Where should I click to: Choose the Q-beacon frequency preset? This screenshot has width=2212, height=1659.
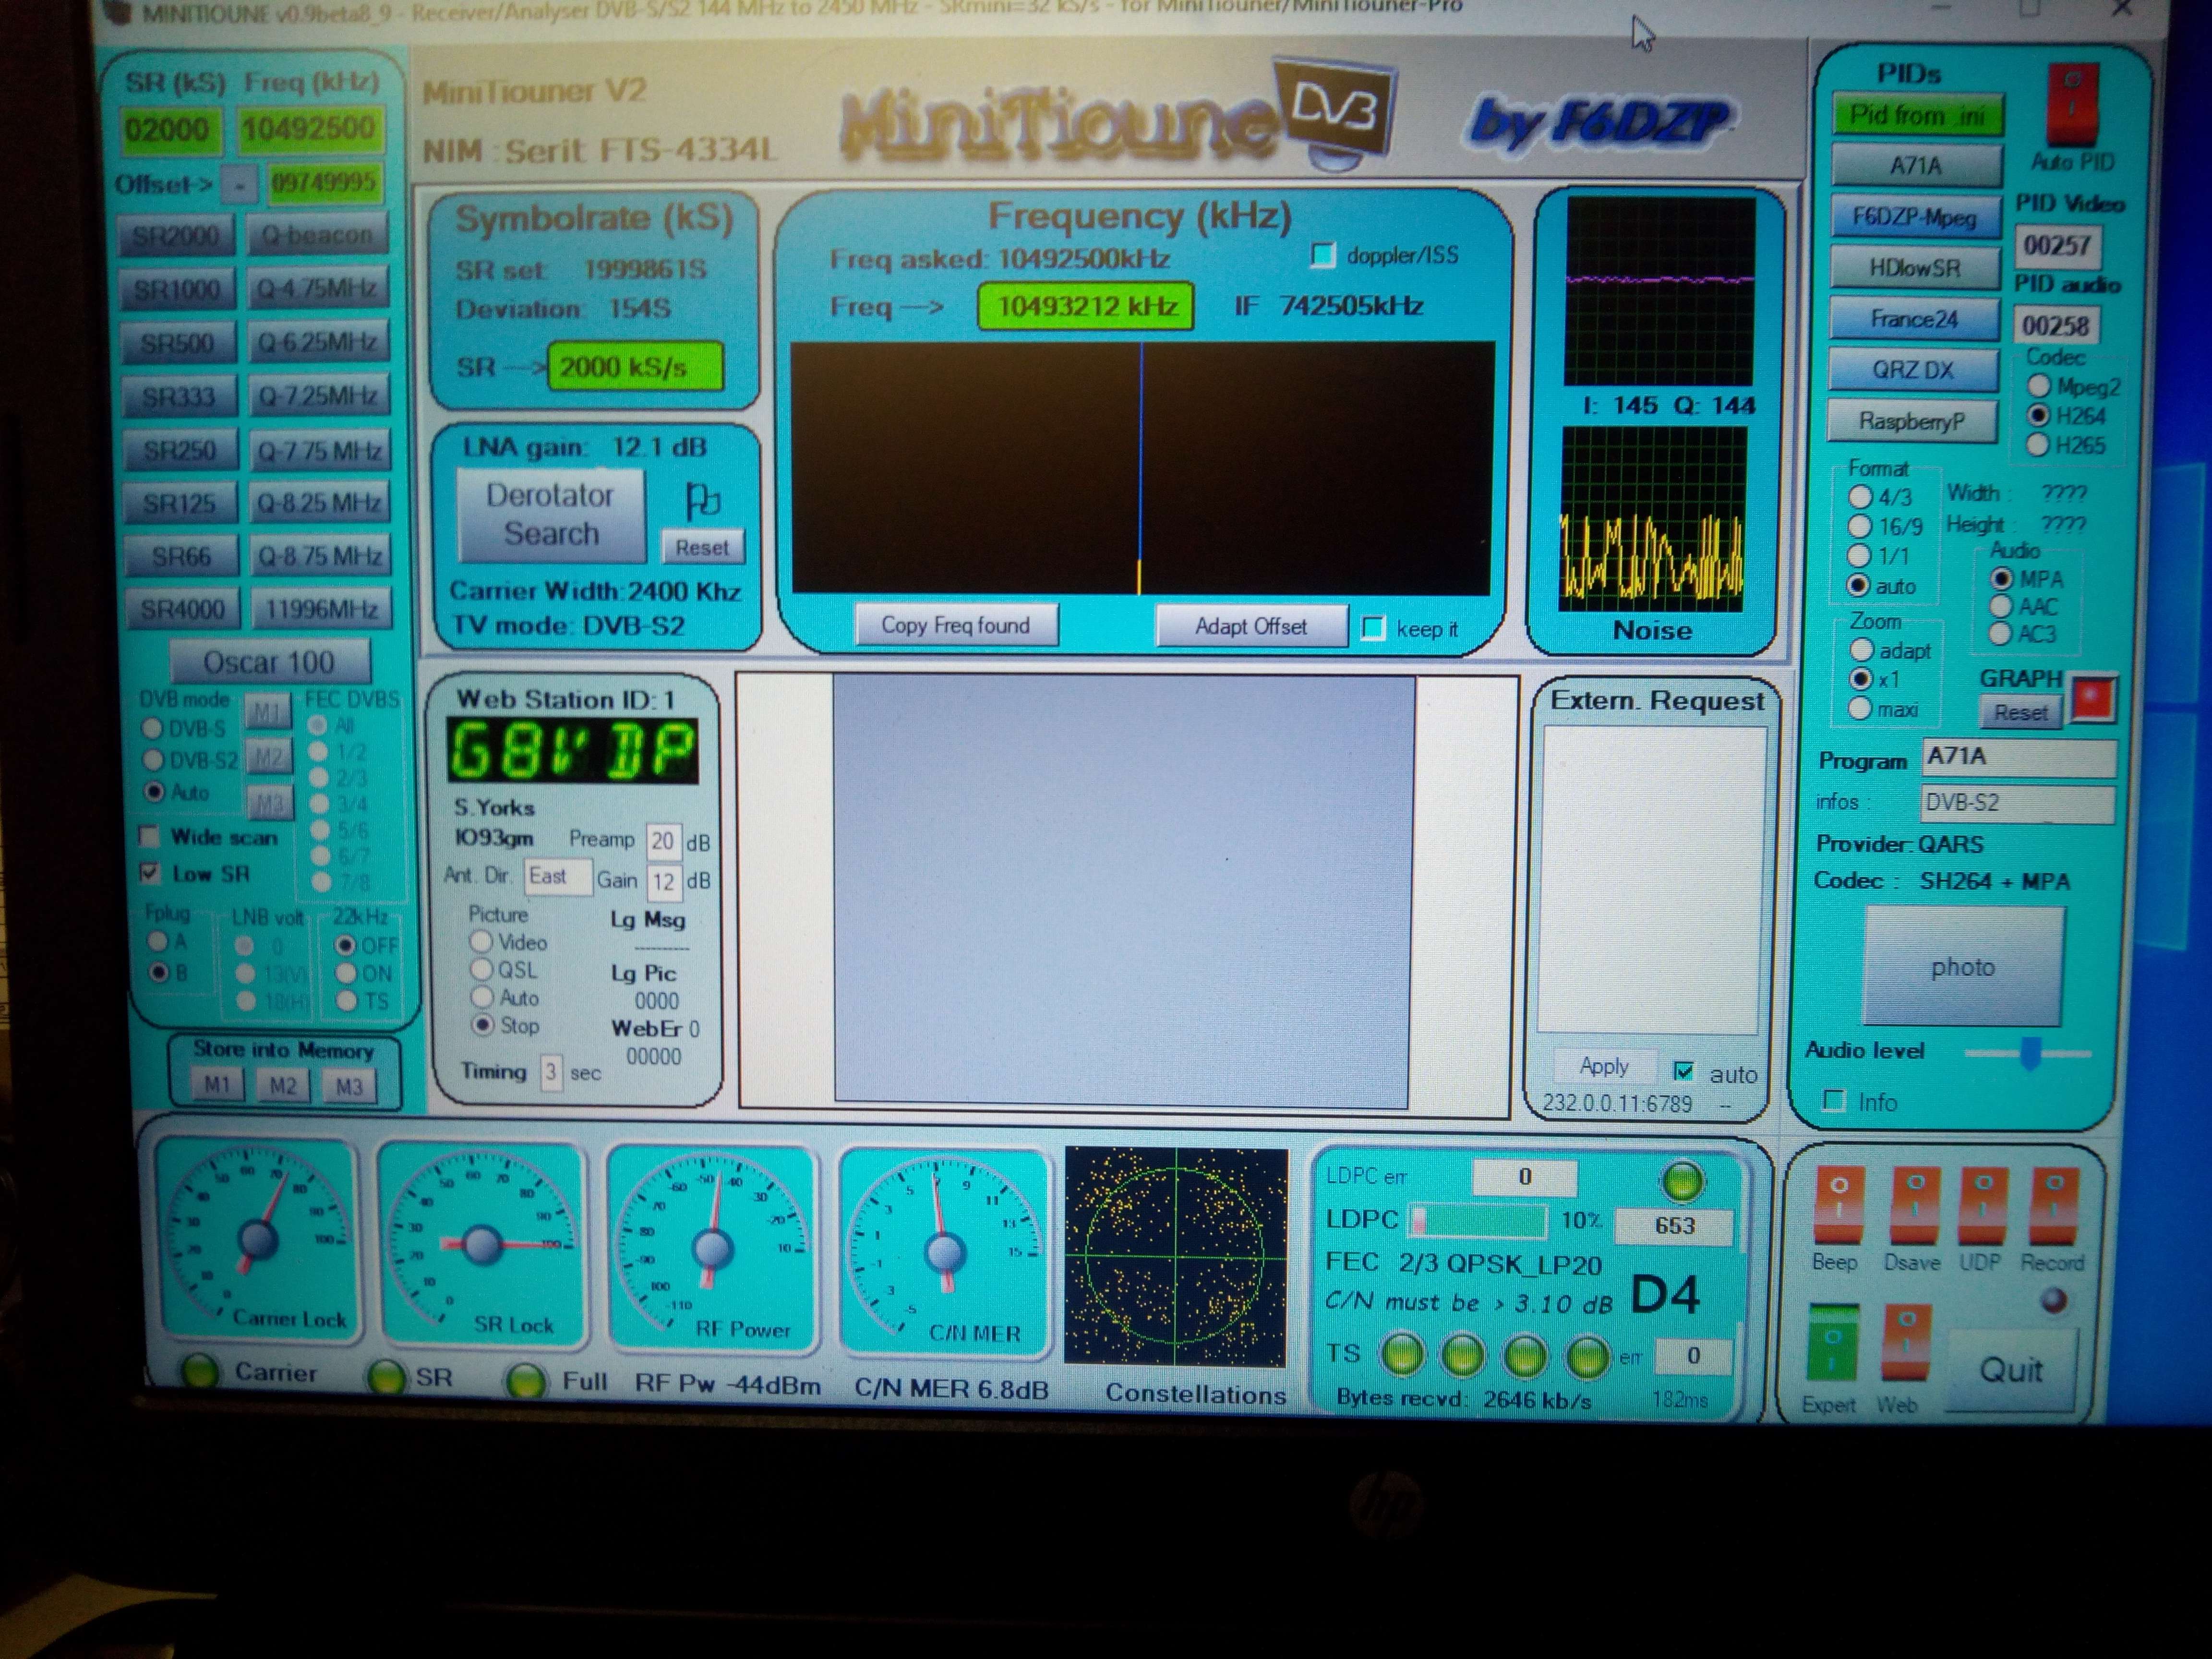317,235
